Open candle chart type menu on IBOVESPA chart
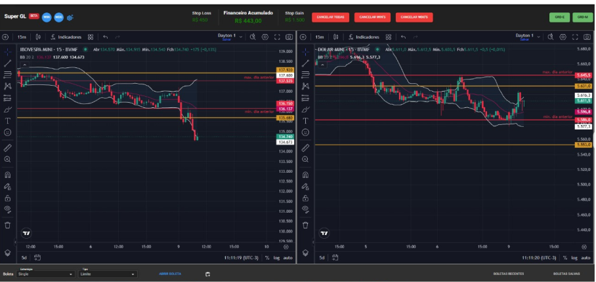Viewport: 596px width, 282px height. point(38,37)
